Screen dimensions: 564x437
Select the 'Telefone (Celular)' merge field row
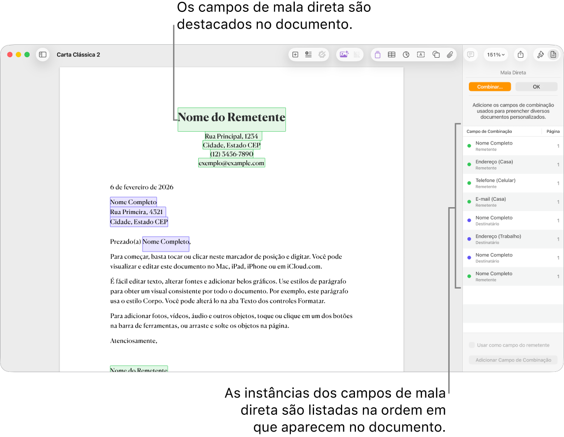513,183
